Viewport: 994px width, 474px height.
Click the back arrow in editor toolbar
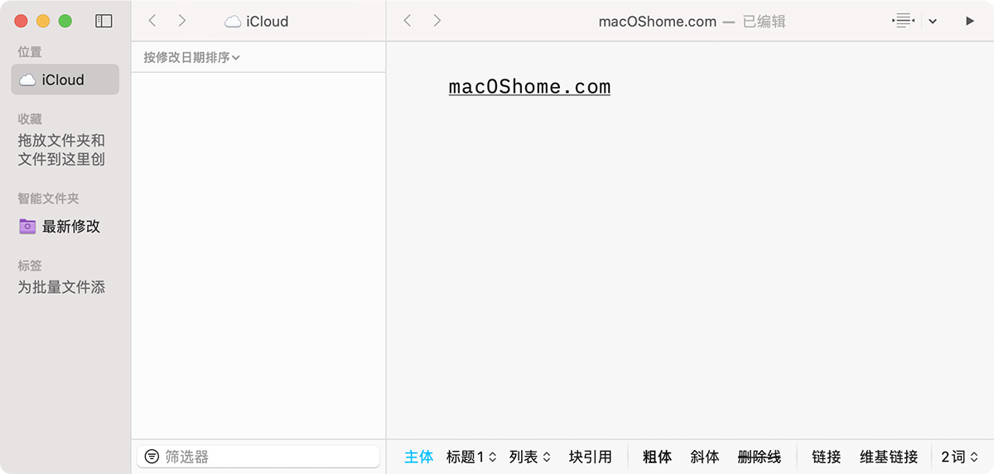tap(408, 21)
